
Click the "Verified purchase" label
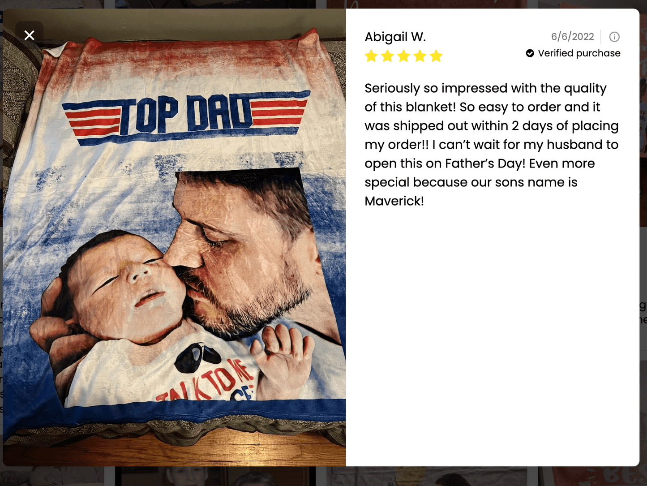[x=579, y=53]
